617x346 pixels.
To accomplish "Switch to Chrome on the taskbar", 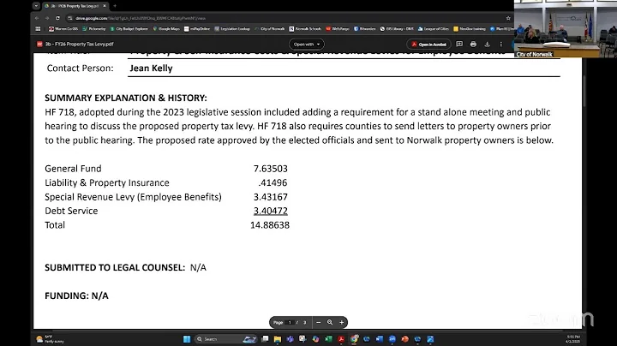I will click(x=354, y=339).
